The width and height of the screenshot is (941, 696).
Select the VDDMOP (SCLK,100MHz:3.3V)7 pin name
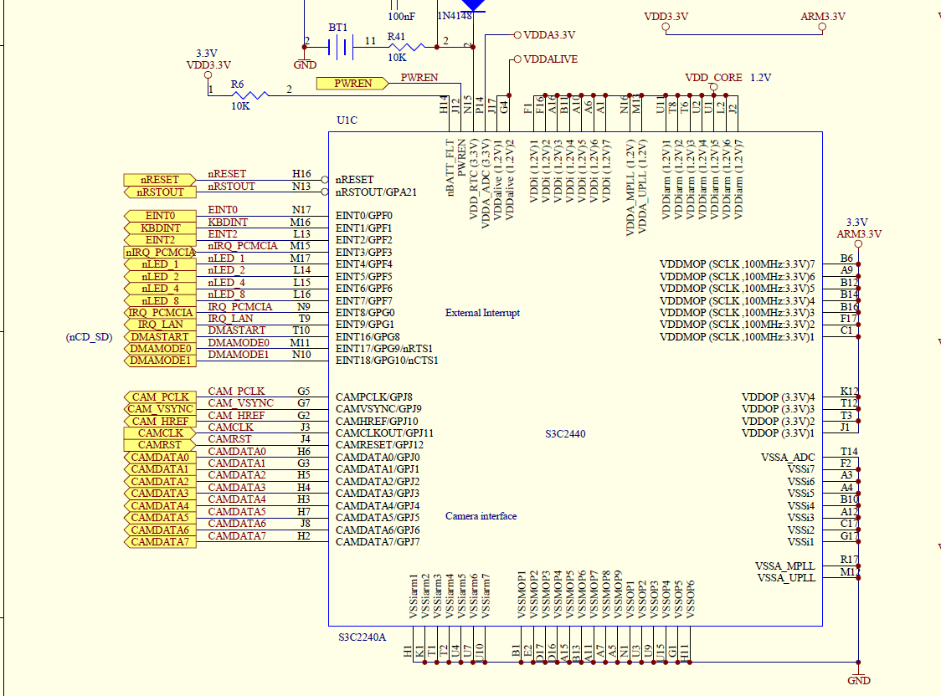[737, 264]
